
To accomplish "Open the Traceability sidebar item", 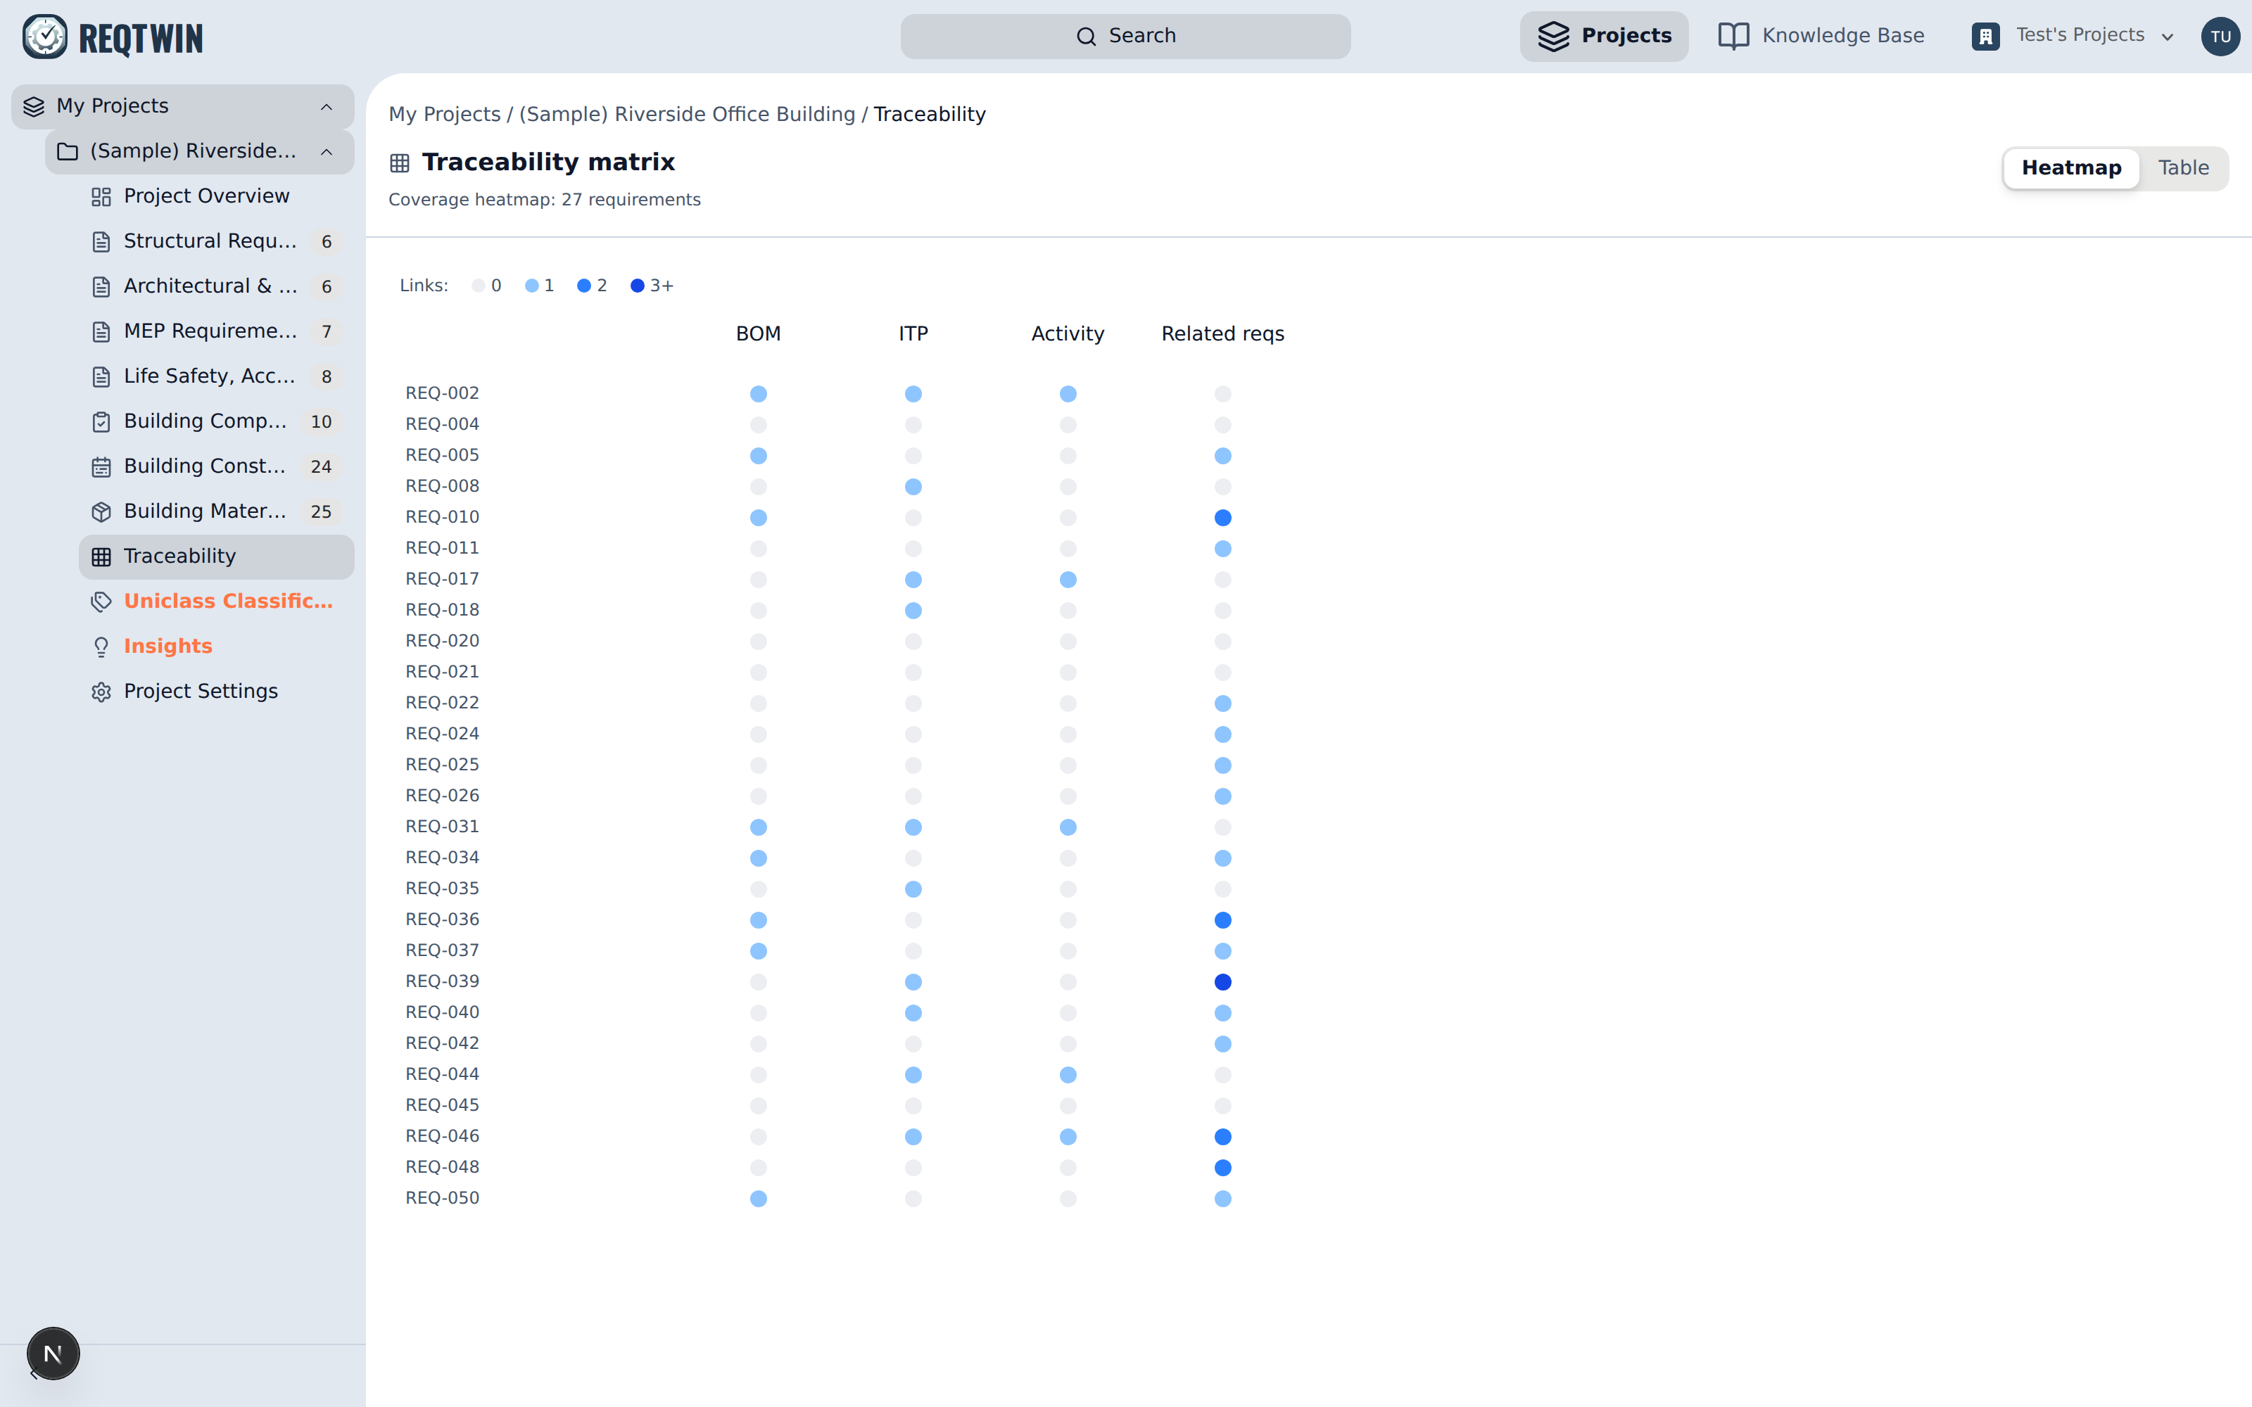I will pyautogui.click(x=216, y=556).
